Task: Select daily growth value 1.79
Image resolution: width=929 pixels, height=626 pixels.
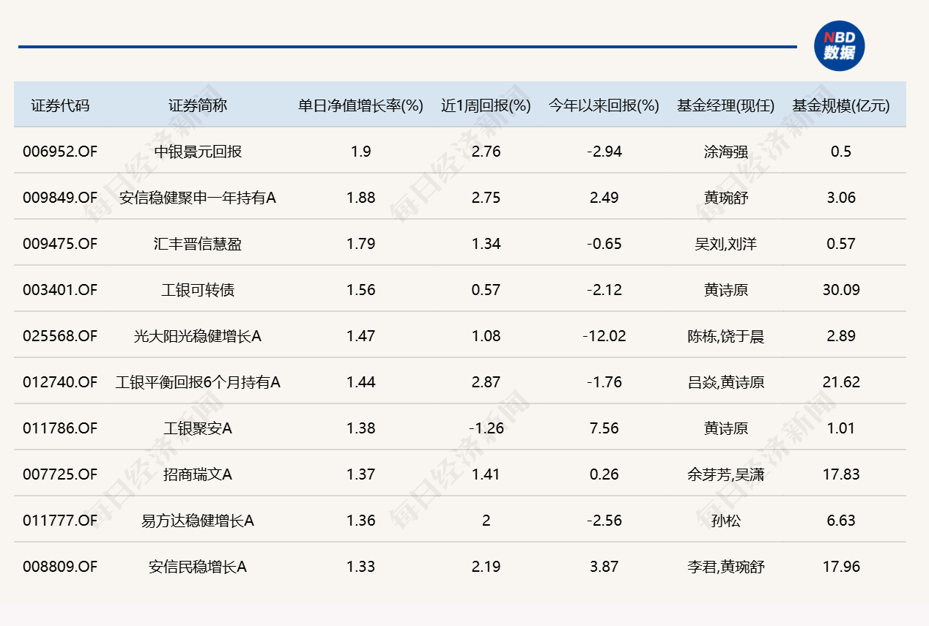Action: [x=360, y=244]
